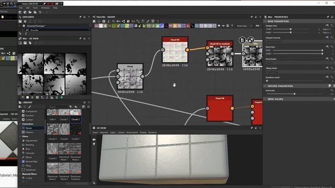This screenshot has height=188, width=335.
Task: Click the magnifier search icon in graph toolbar
Action: click(114, 21)
